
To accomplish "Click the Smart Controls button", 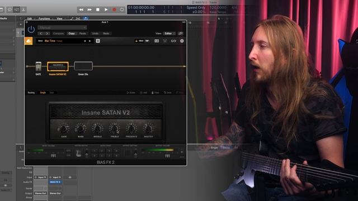I will pyautogui.click(x=10, y=9).
